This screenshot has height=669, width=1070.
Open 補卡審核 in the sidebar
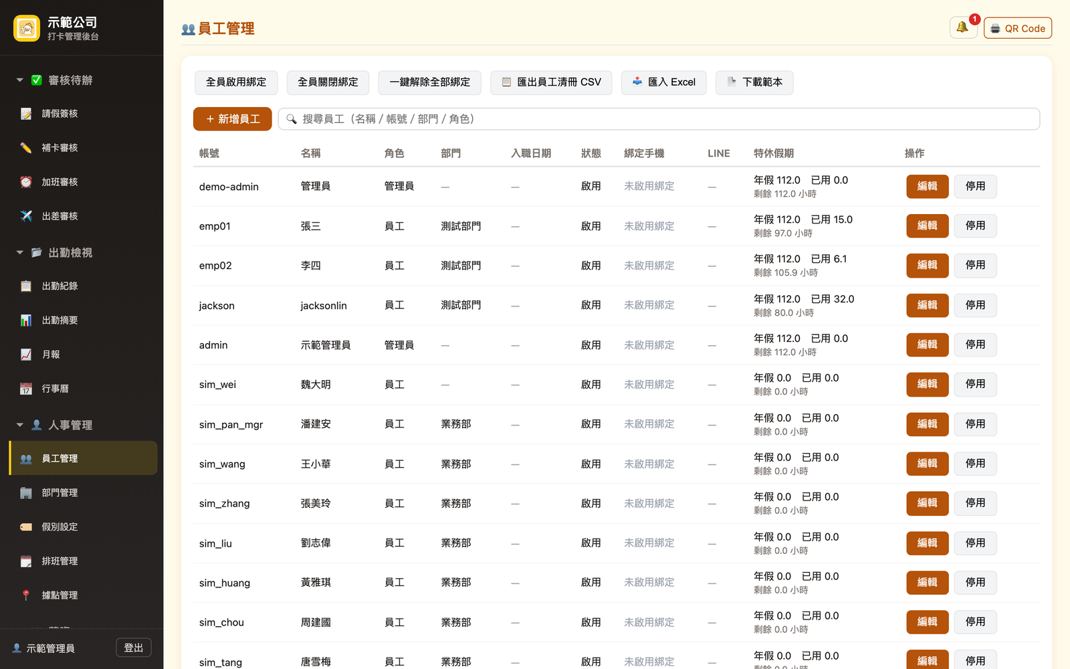click(83, 148)
